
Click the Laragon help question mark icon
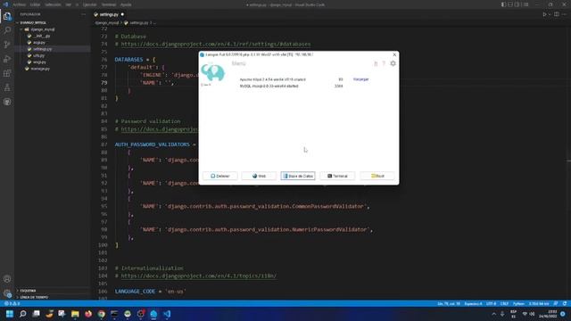pos(384,63)
